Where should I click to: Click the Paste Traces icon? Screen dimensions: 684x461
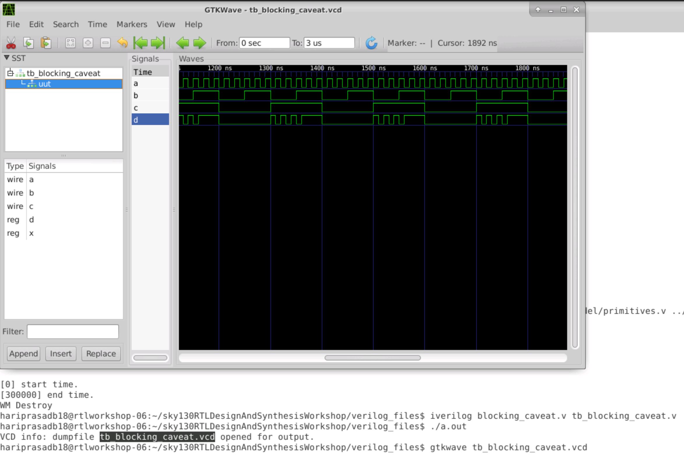point(46,43)
